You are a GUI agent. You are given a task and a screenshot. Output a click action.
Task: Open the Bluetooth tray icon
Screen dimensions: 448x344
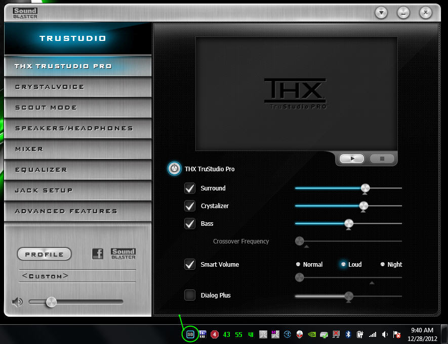(x=348, y=334)
